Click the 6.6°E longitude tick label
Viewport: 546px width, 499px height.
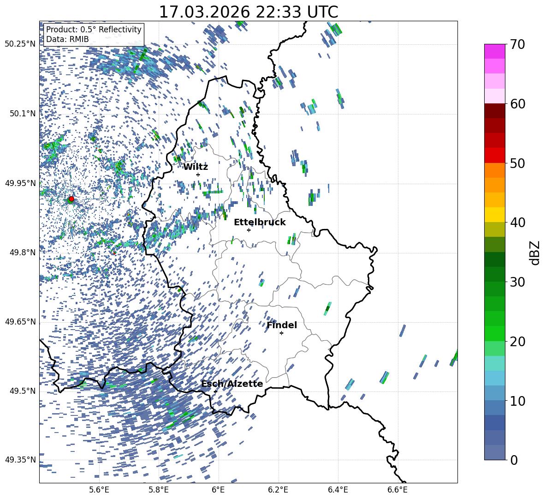pos(398,490)
